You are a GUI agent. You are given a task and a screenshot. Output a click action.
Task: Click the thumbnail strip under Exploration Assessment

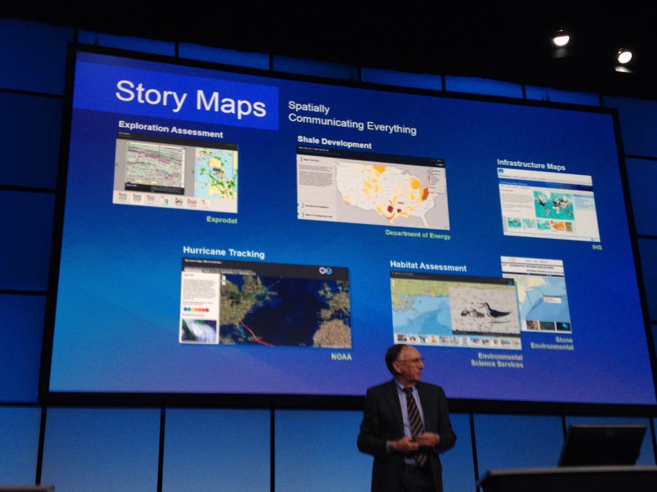(x=164, y=200)
